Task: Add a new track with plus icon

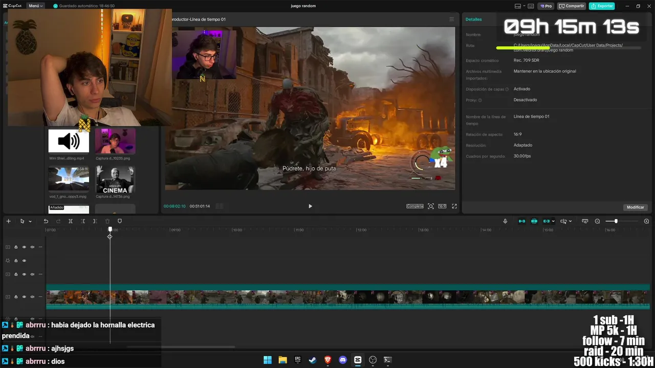Action: point(8,221)
